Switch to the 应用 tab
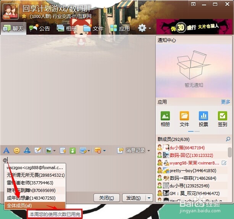Image resolution: width=234 pixels, height=219 pixels. (x=120, y=28)
